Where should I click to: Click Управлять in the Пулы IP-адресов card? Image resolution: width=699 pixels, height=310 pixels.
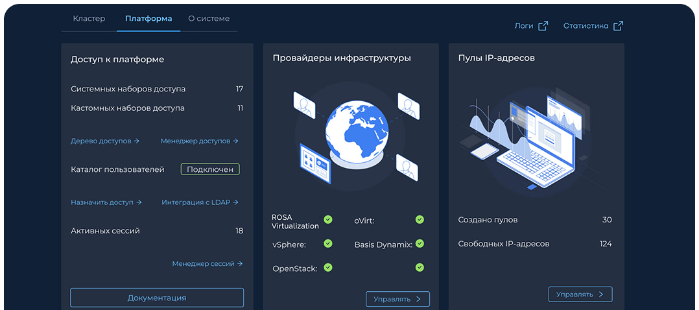[580, 294]
